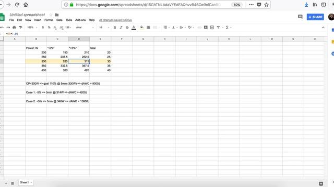Image resolution: width=334 pixels, height=187 pixels.
Task: Open the functions sigma dropdown
Action: point(229,28)
